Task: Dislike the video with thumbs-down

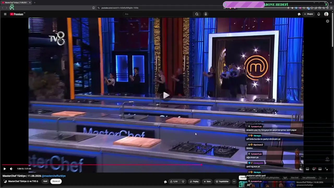Action: pyautogui.click(x=183, y=181)
